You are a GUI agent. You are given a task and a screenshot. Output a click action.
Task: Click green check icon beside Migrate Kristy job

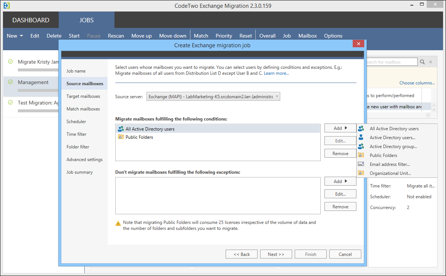pos(10,62)
